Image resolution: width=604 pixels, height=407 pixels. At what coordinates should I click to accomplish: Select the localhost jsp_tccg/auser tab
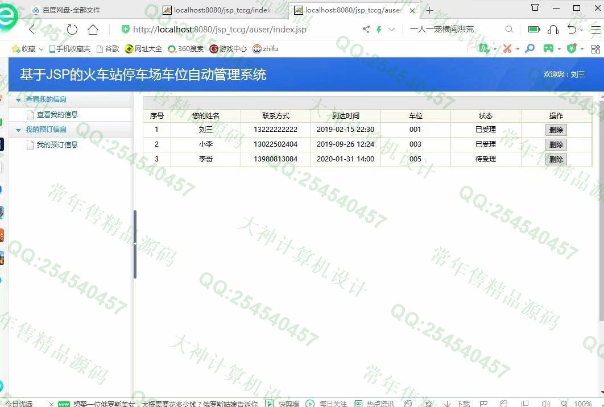pos(348,10)
